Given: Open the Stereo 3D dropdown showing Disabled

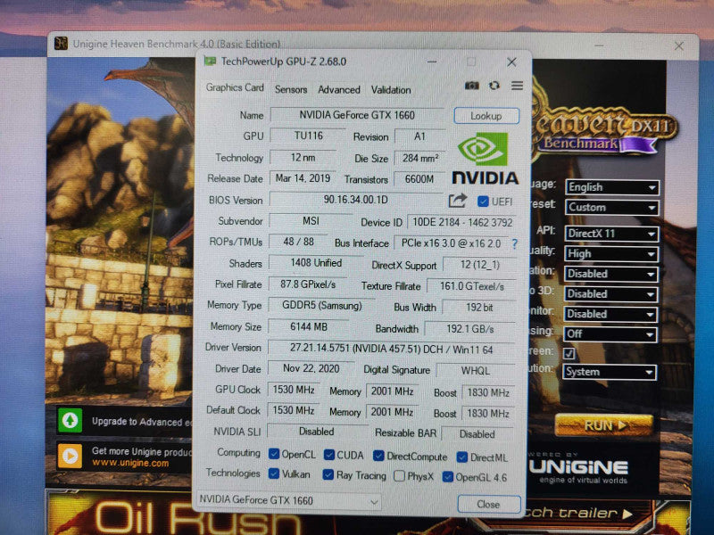Looking at the screenshot, I should coord(610,294).
